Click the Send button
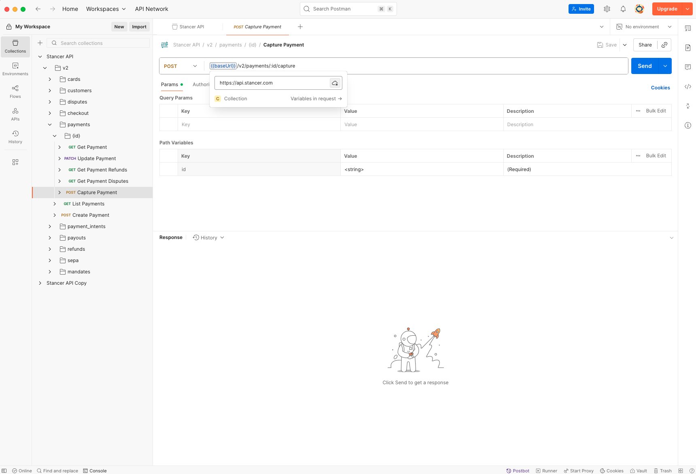Viewport: 696px width, 474px height. tap(644, 66)
